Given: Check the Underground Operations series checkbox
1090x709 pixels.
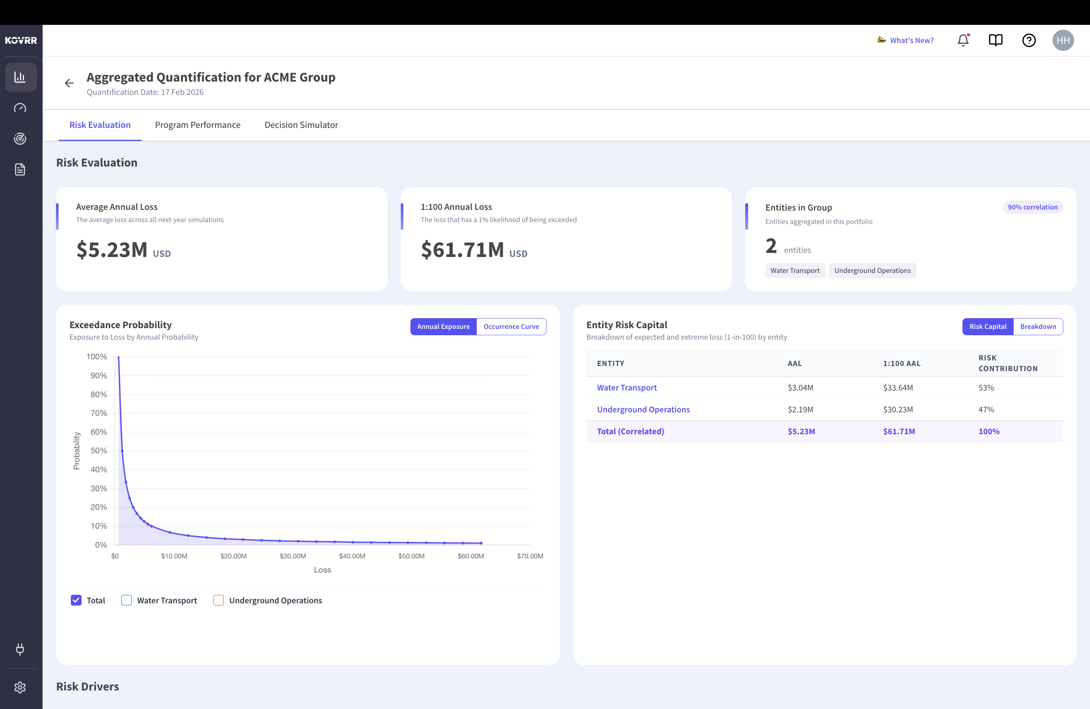Looking at the screenshot, I should click(x=218, y=600).
